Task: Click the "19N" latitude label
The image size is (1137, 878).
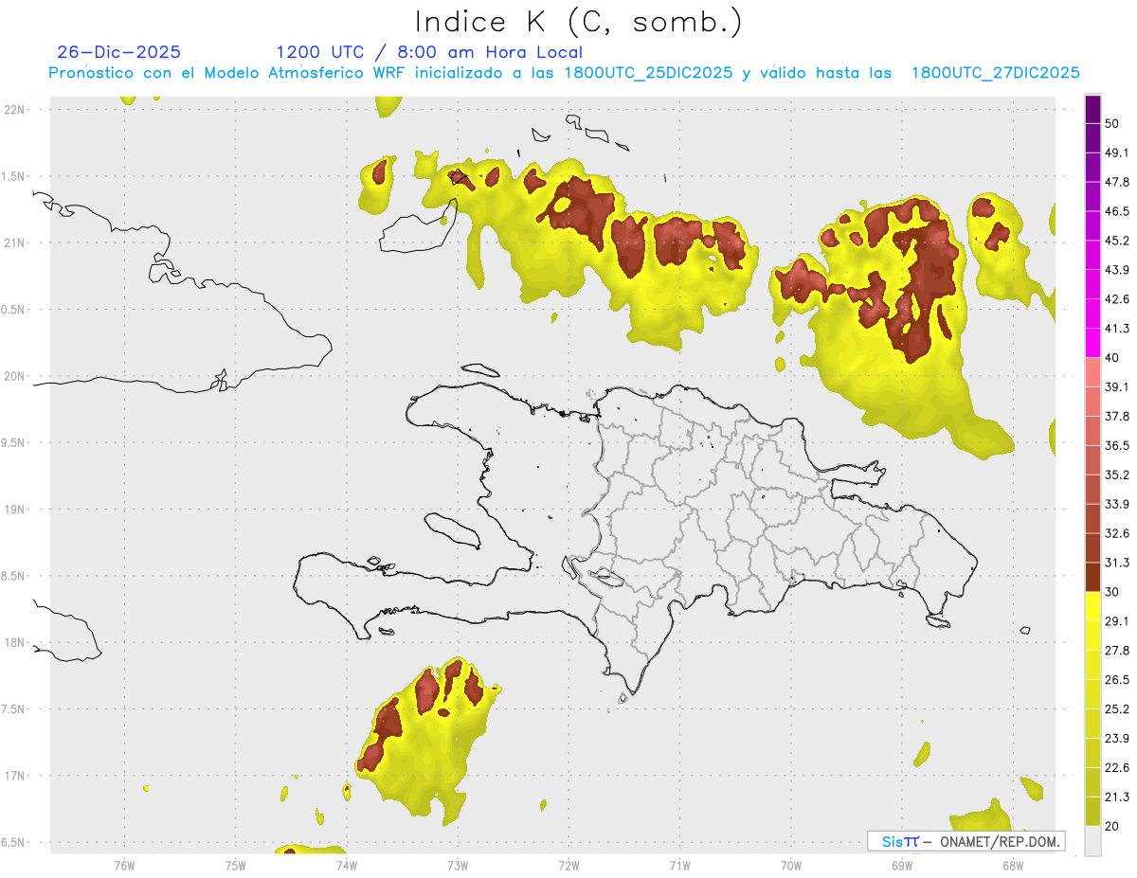Action: [15, 510]
